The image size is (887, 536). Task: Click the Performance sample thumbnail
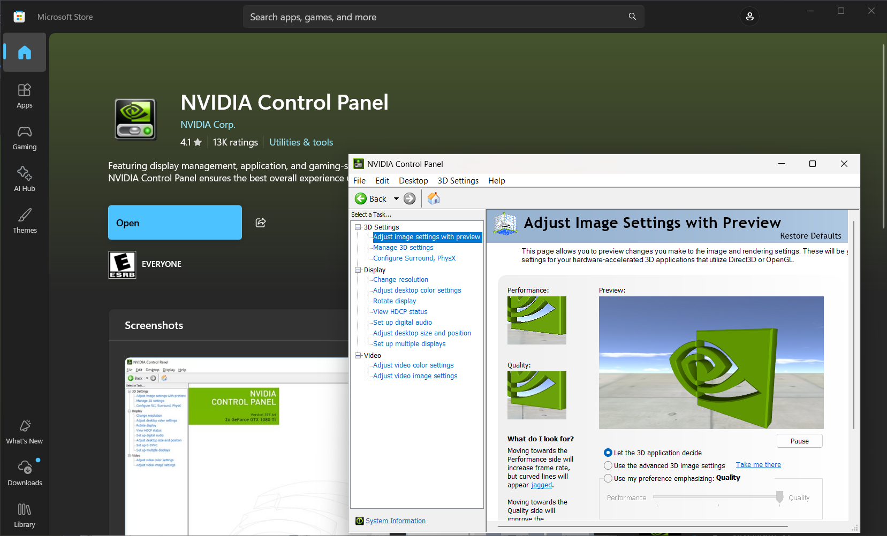click(537, 320)
